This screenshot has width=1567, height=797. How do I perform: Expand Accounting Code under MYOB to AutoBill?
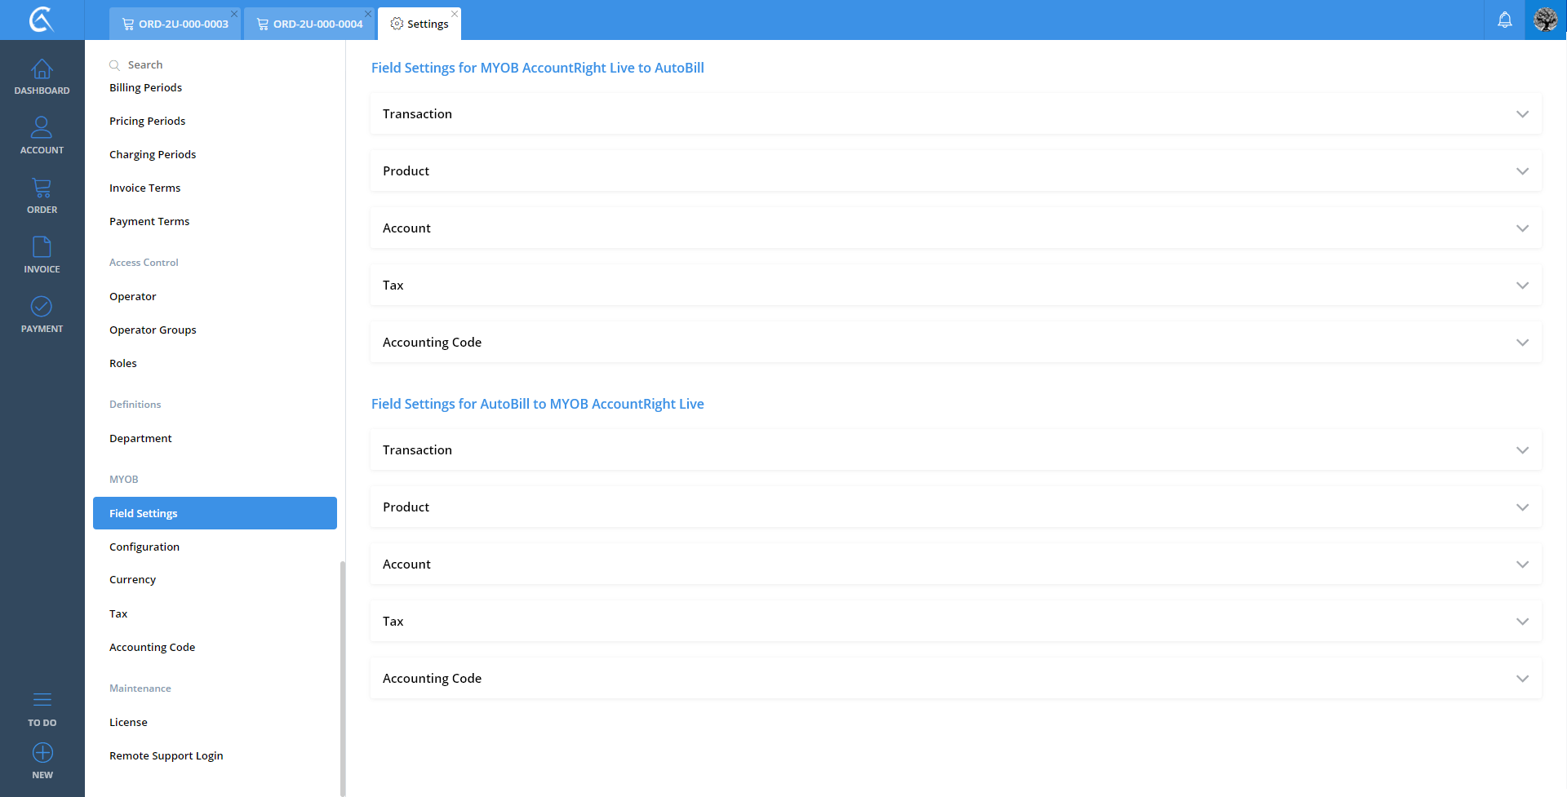(955, 343)
